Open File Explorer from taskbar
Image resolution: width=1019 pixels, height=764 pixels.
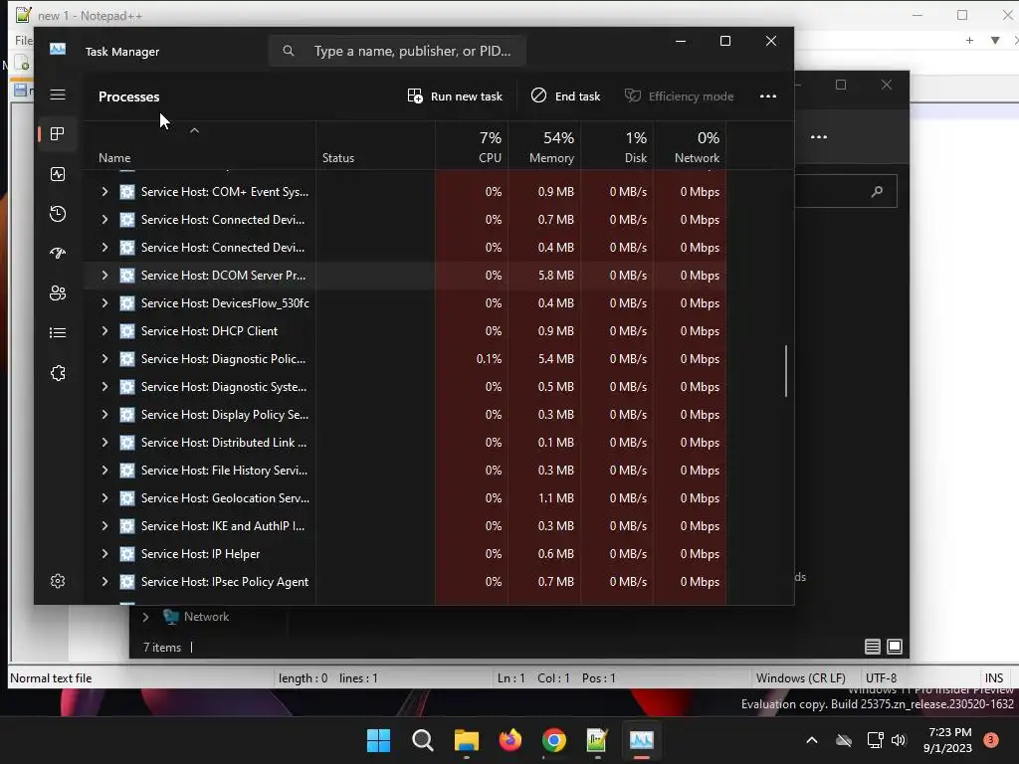466,740
